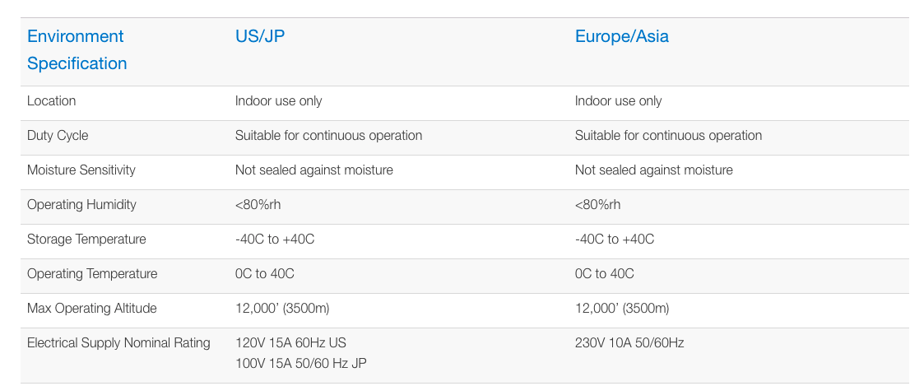Select the Operating Temperature label

coord(92,274)
